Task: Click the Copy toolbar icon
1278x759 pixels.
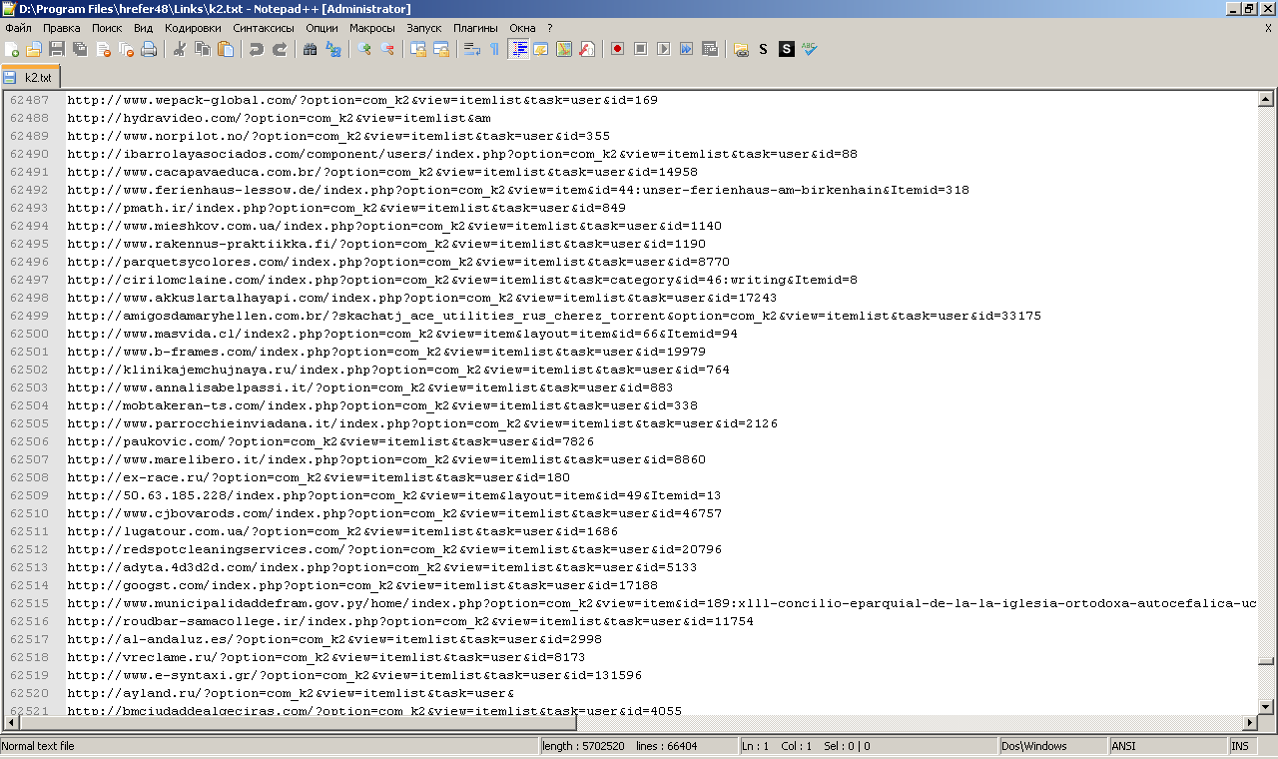Action: pyautogui.click(x=203, y=49)
